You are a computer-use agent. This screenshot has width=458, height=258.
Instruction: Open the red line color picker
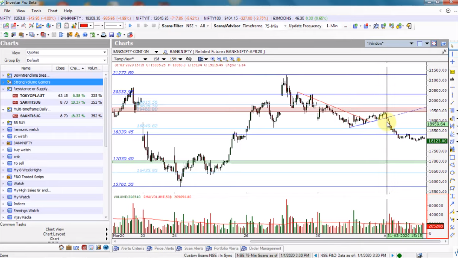[x=90, y=26]
